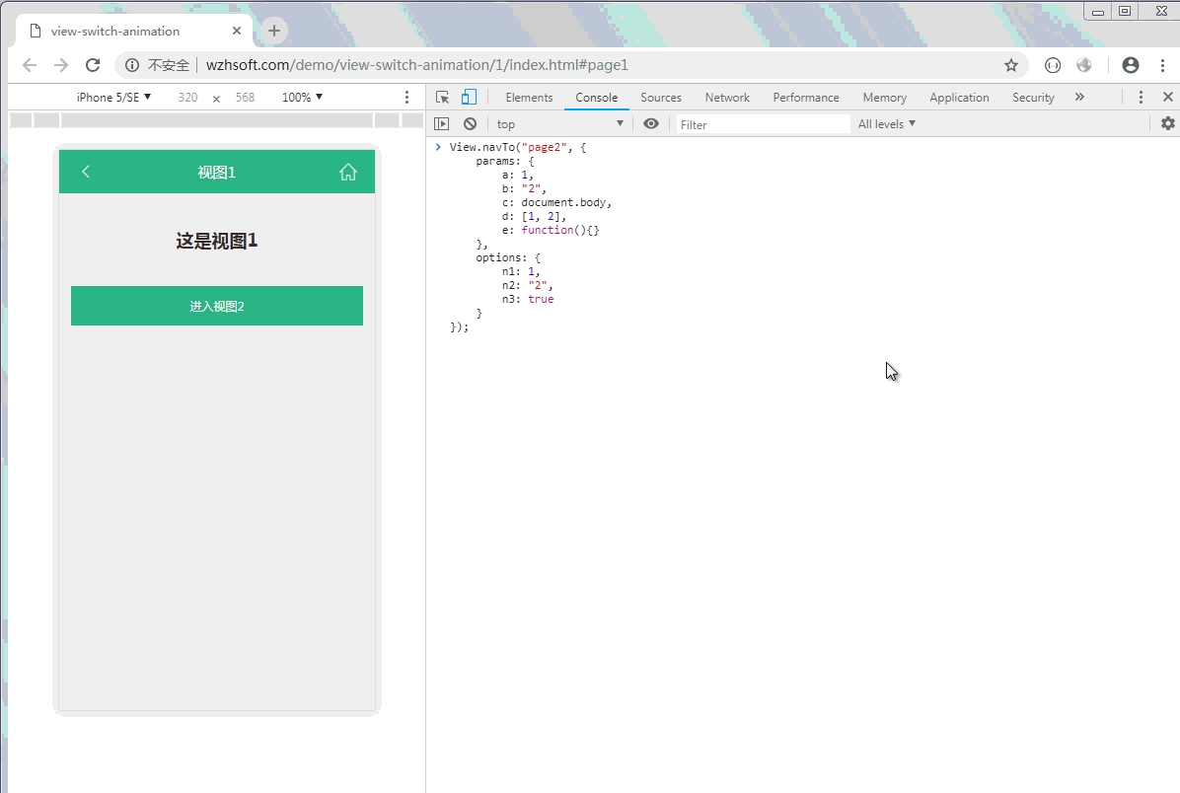Screen dimensions: 1180x793
Task: Click the console Filter input field
Action: click(x=762, y=124)
